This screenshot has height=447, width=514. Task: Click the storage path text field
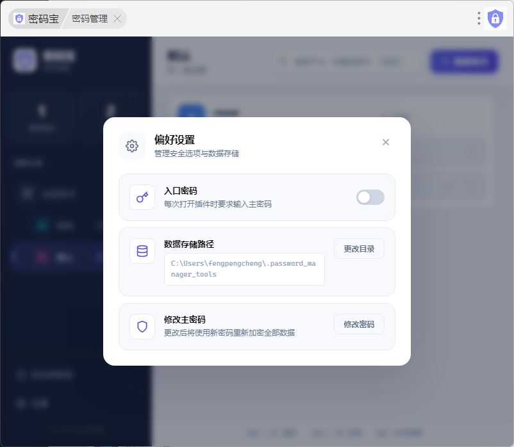[244, 269]
